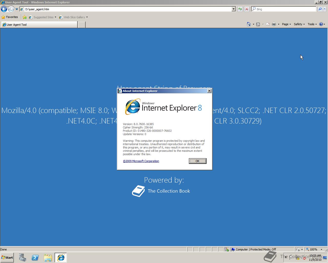Screen dimensions: 328x263
Task: Click the taskbar clock showing 10:25 AM
Action: pos(315,258)
